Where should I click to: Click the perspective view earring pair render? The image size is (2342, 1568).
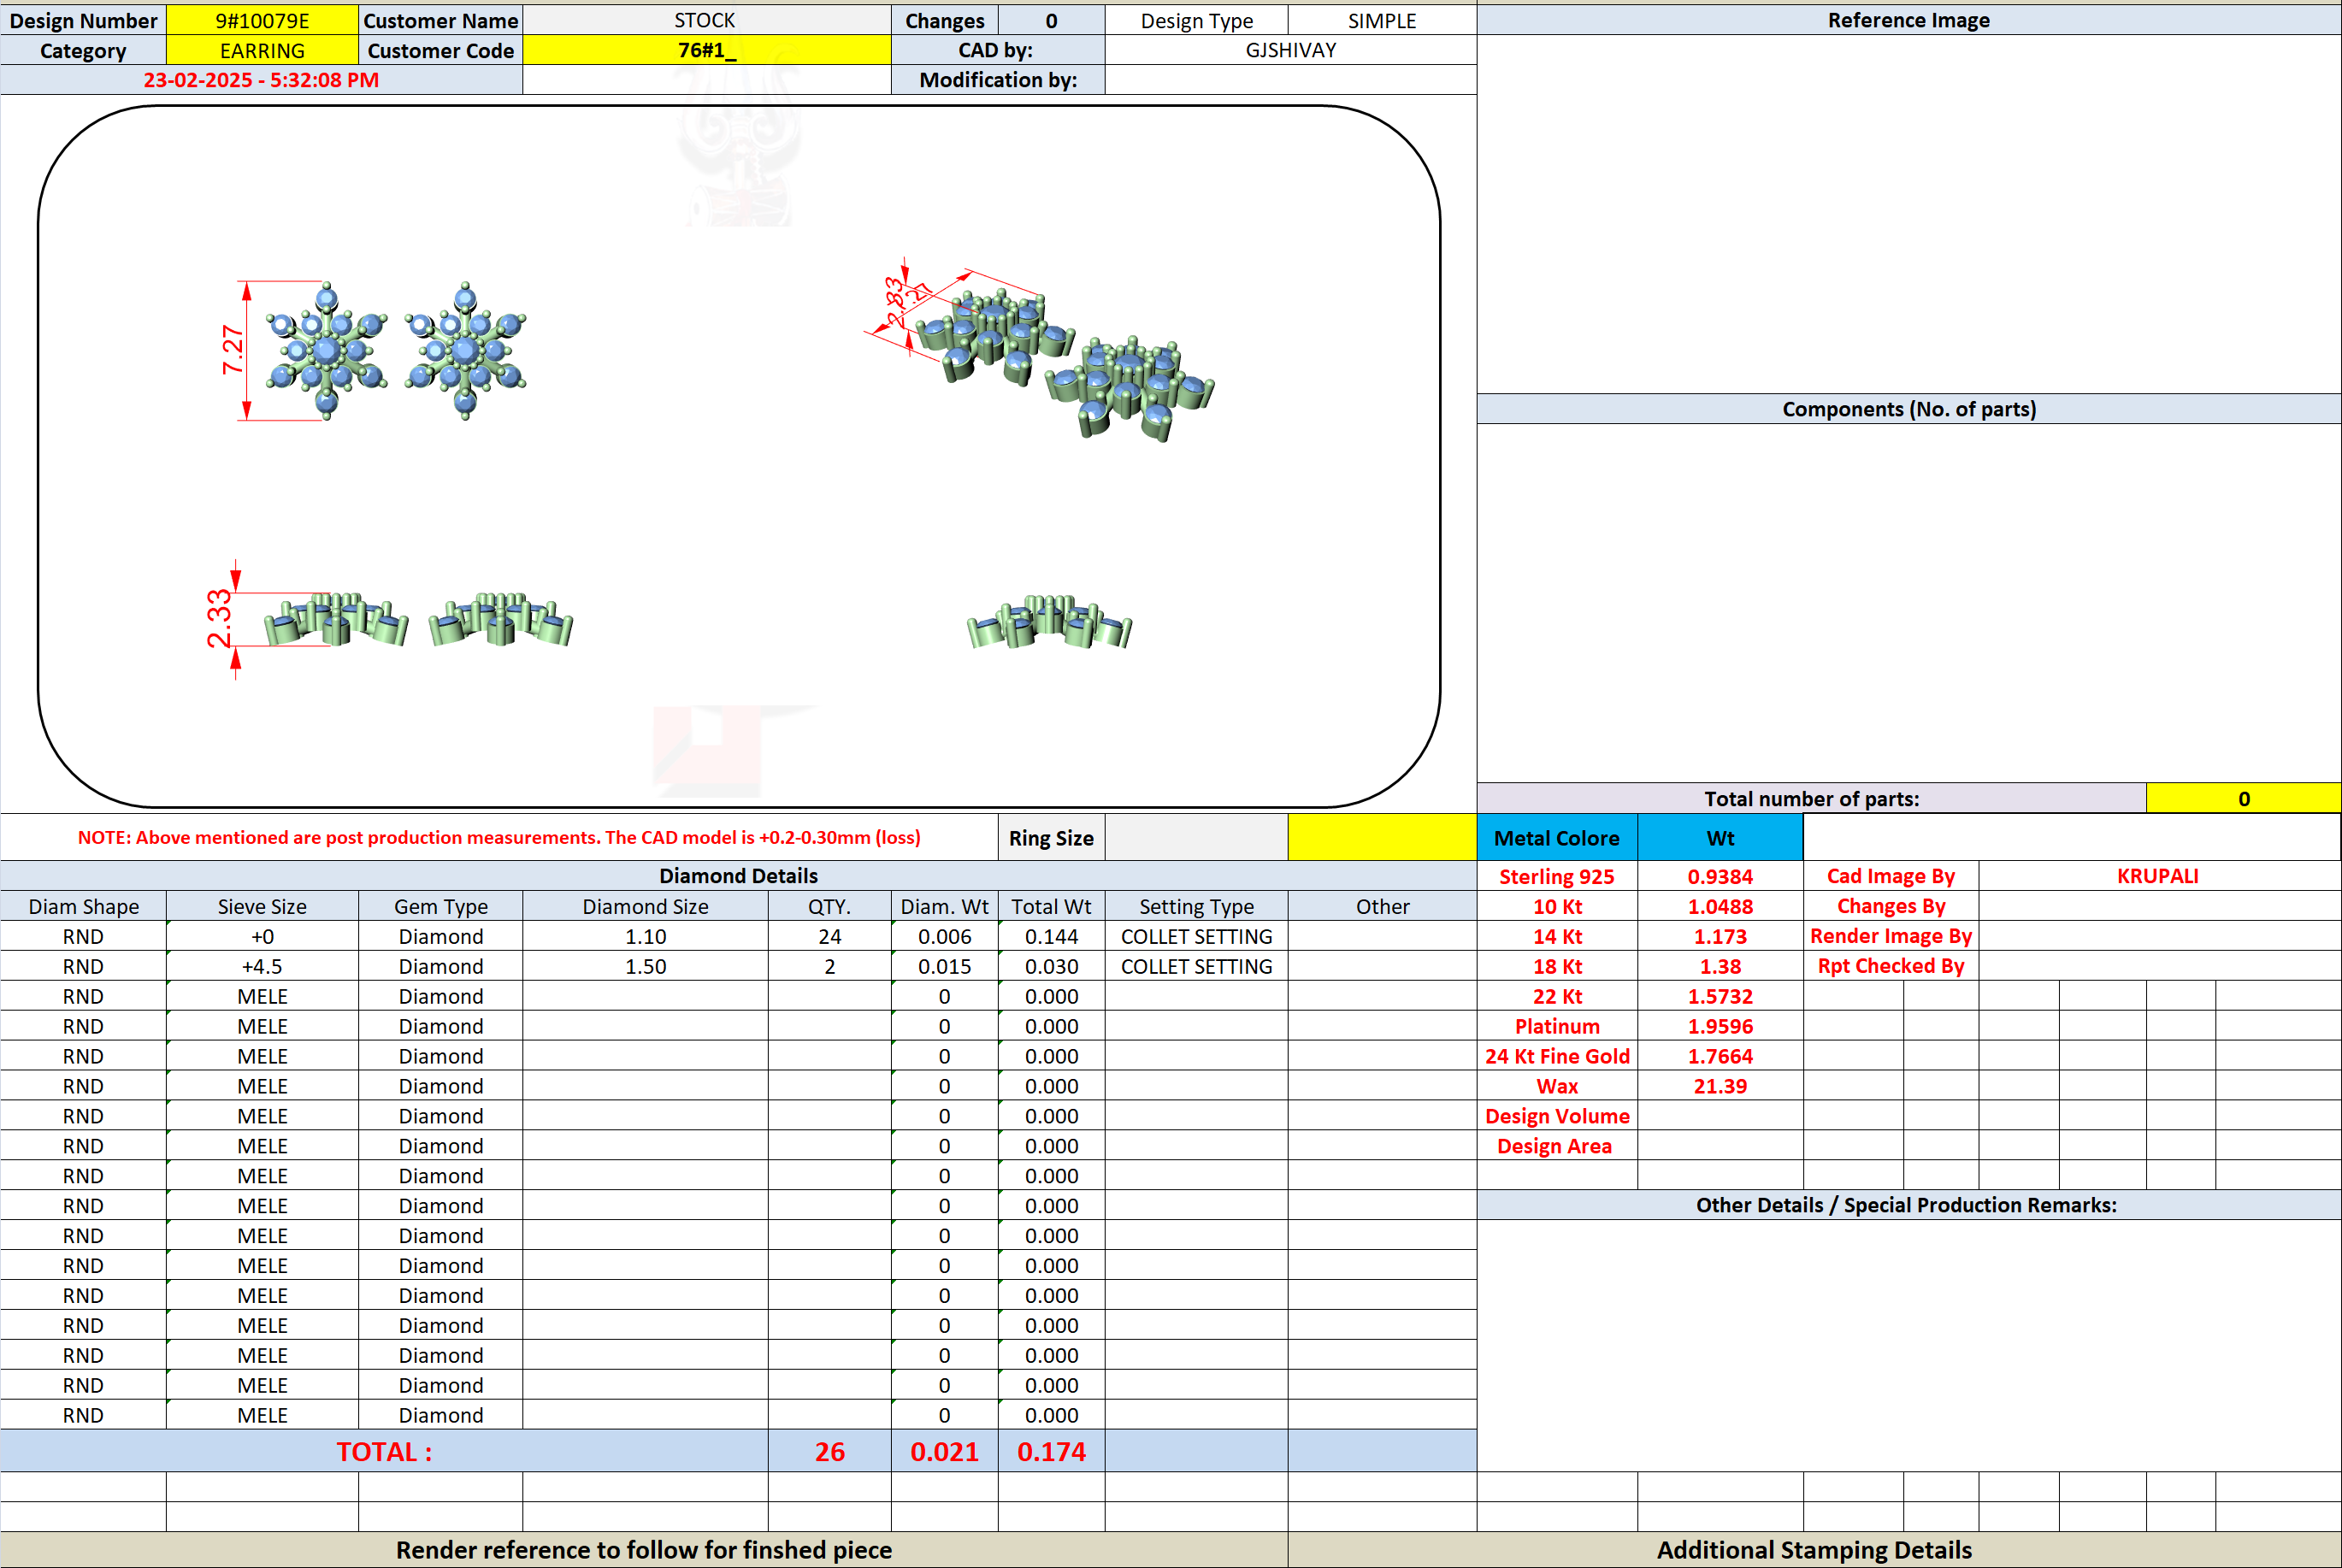1040,350
